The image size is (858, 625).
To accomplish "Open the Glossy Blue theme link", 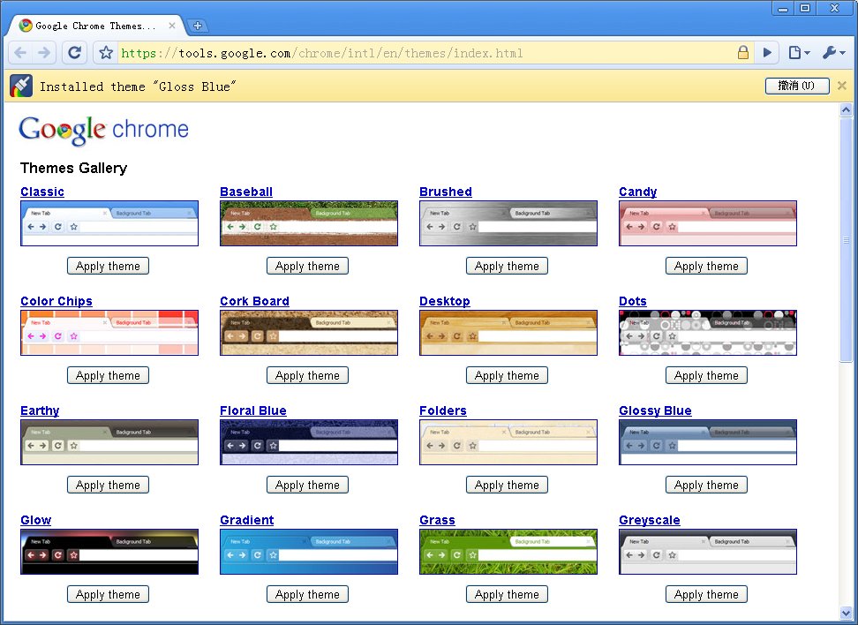I will (655, 410).
